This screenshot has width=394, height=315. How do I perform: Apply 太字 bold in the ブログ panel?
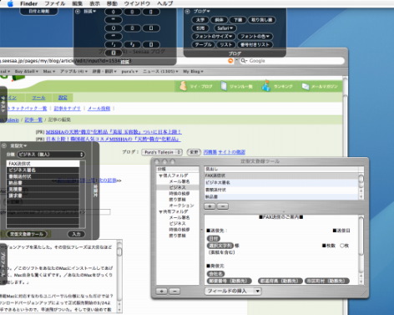coord(200,20)
